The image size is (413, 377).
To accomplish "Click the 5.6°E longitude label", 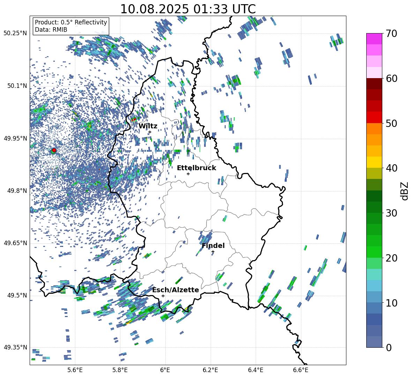I will [x=75, y=370].
